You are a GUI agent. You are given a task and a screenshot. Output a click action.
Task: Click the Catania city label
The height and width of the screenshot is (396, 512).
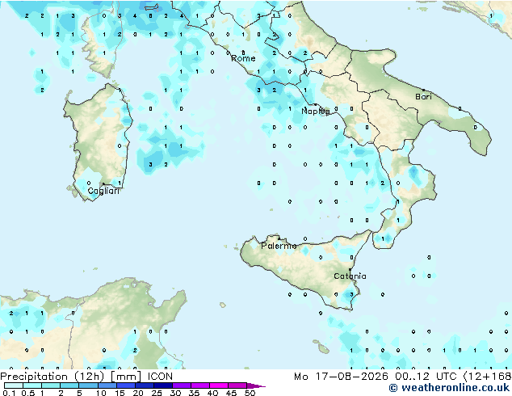(x=350, y=276)
